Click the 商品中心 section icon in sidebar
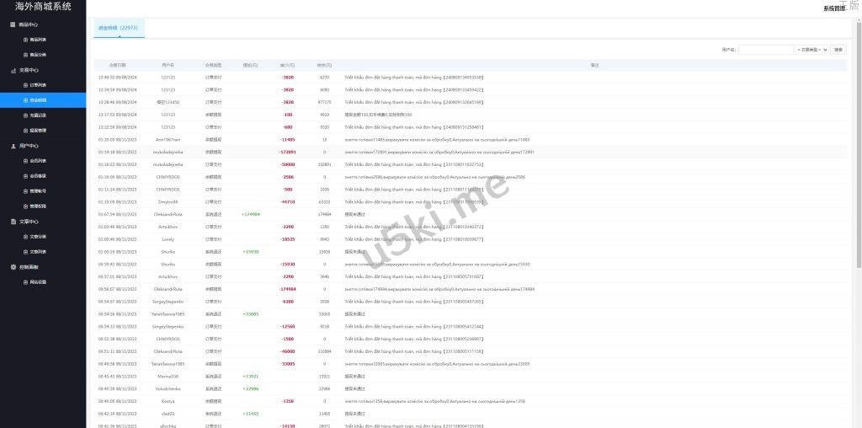Screen dimensions: 862x428 (x=12, y=24)
